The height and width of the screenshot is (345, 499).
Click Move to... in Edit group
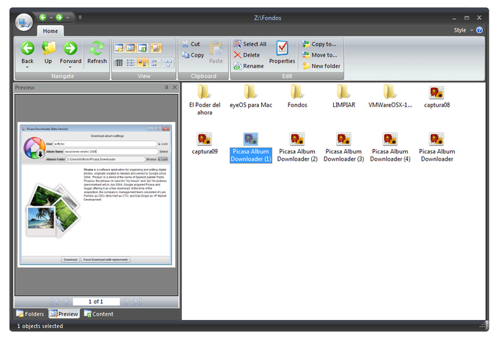click(x=320, y=55)
